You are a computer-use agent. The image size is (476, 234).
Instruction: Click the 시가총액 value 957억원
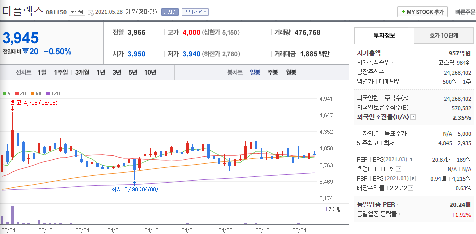pos(460,53)
